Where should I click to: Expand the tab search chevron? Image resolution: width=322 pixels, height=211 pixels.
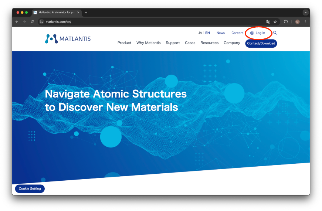point(305,12)
